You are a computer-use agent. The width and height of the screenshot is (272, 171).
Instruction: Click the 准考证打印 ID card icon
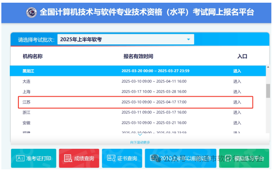(20, 158)
